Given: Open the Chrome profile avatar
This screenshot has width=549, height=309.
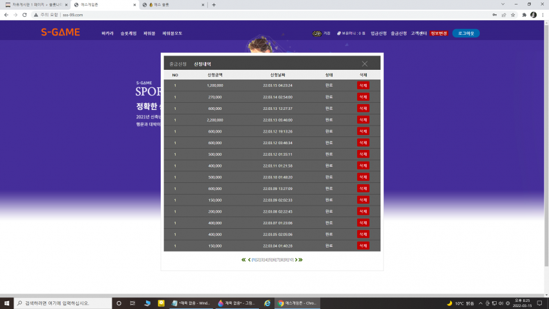Looking at the screenshot, I should coord(533,15).
